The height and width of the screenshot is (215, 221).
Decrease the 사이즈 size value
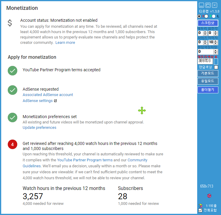pyautogui.click(x=205, y=44)
